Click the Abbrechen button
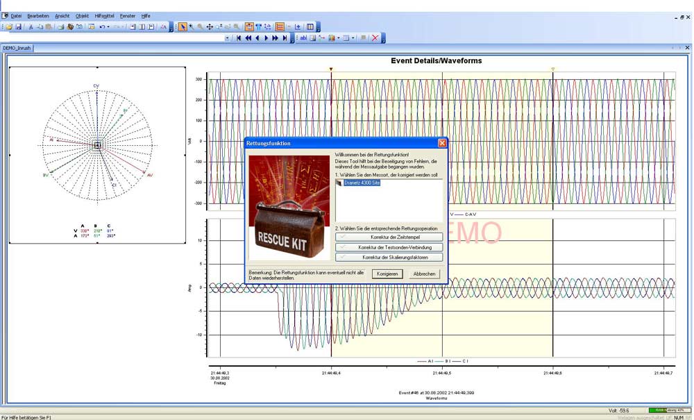 424,274
